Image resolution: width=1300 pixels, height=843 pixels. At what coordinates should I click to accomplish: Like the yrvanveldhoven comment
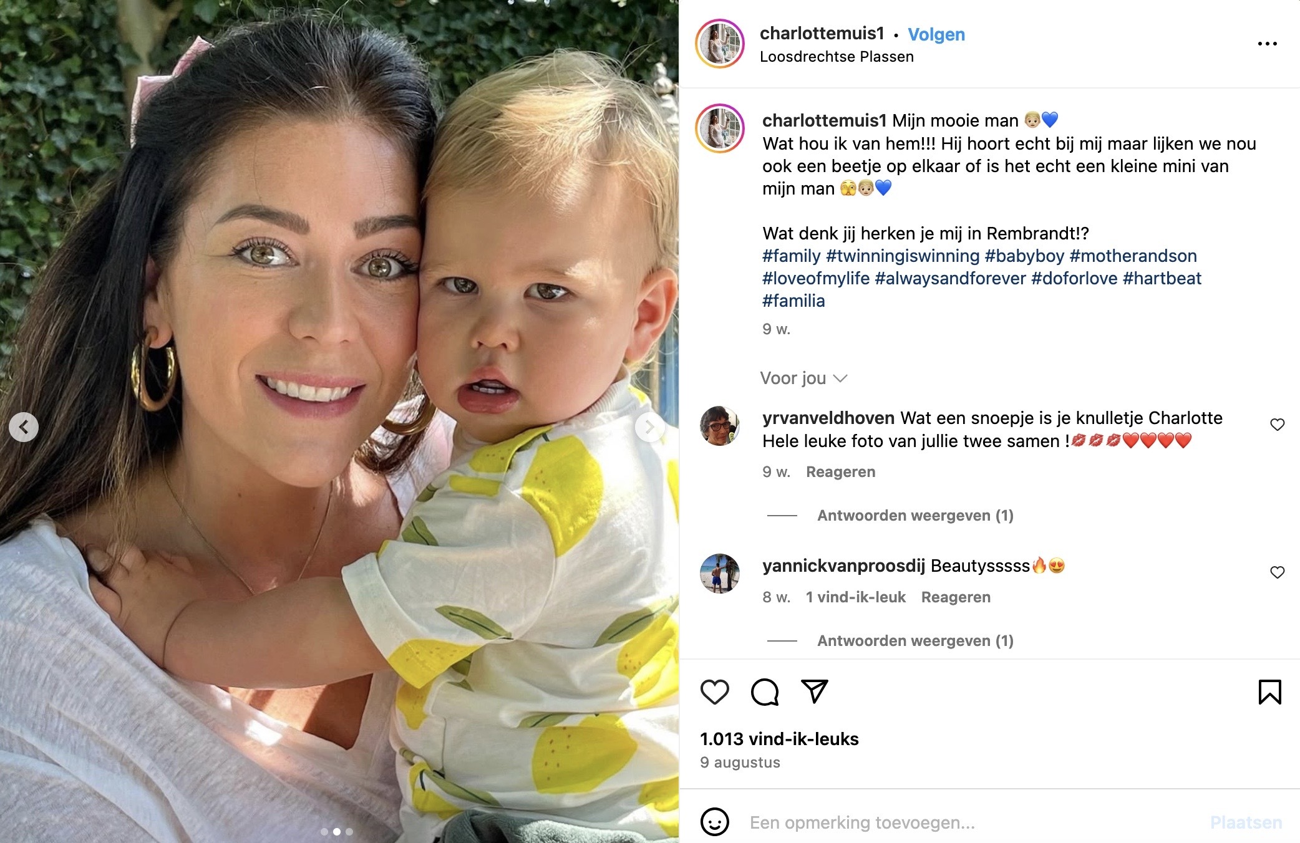point(1277,425)
